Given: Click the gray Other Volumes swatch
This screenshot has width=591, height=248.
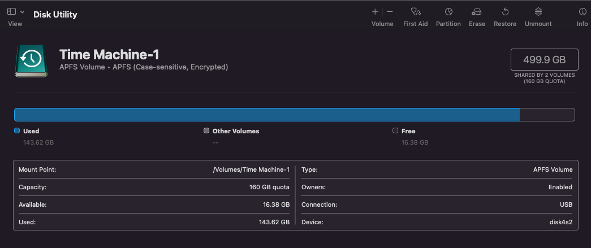Looking at the screenshot, I should 206,131.
